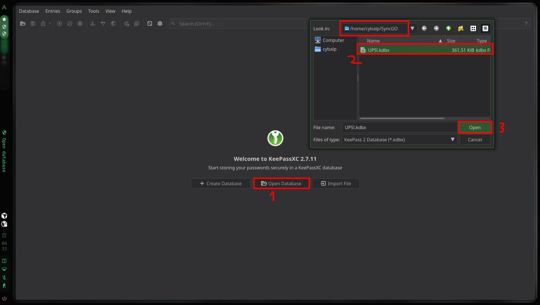540x305 pixels.
Task: Click the battery icon in system panel
Action: pyautogui.click(x=4, y=286)
